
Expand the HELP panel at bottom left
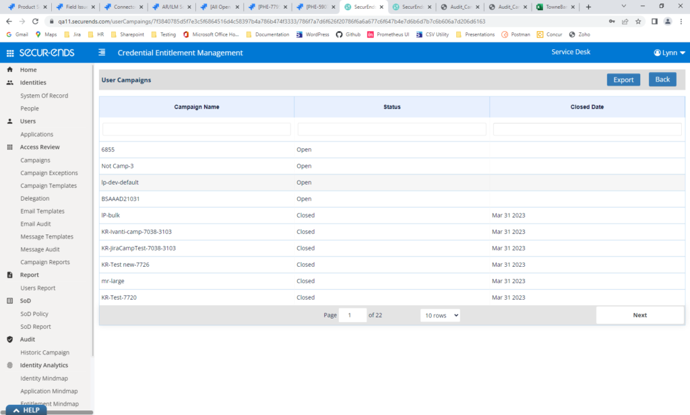tap(26, 410)
